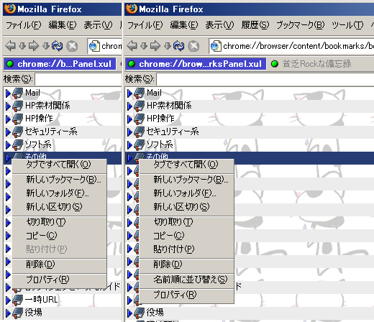This screenshot has width=374, height=322.
Task: Open 履歴 menu in right window
Action: pos(255,25)
